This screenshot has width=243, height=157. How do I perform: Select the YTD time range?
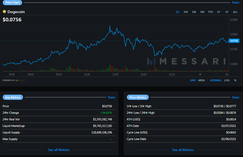tap(210, 12)
